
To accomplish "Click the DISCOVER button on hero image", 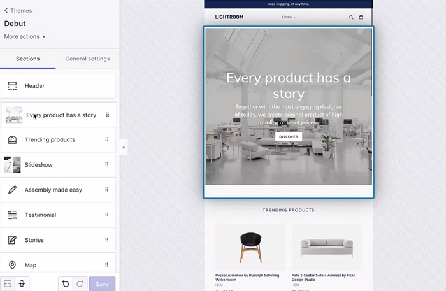I will (x=289, y=136).
